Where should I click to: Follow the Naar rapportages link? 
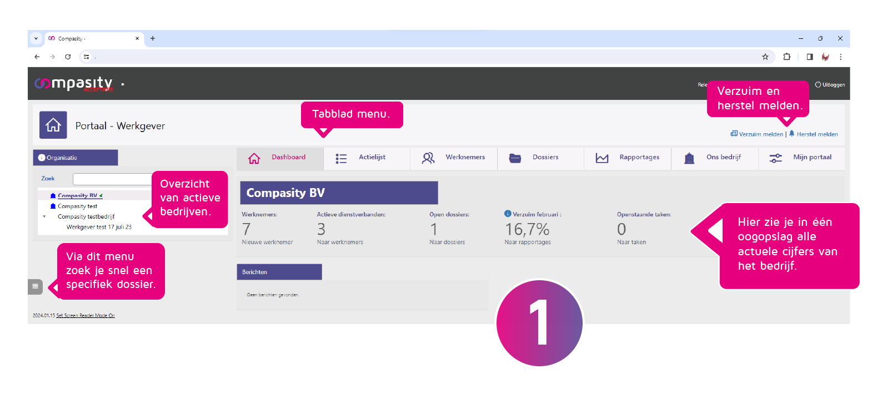coord(528,242)
